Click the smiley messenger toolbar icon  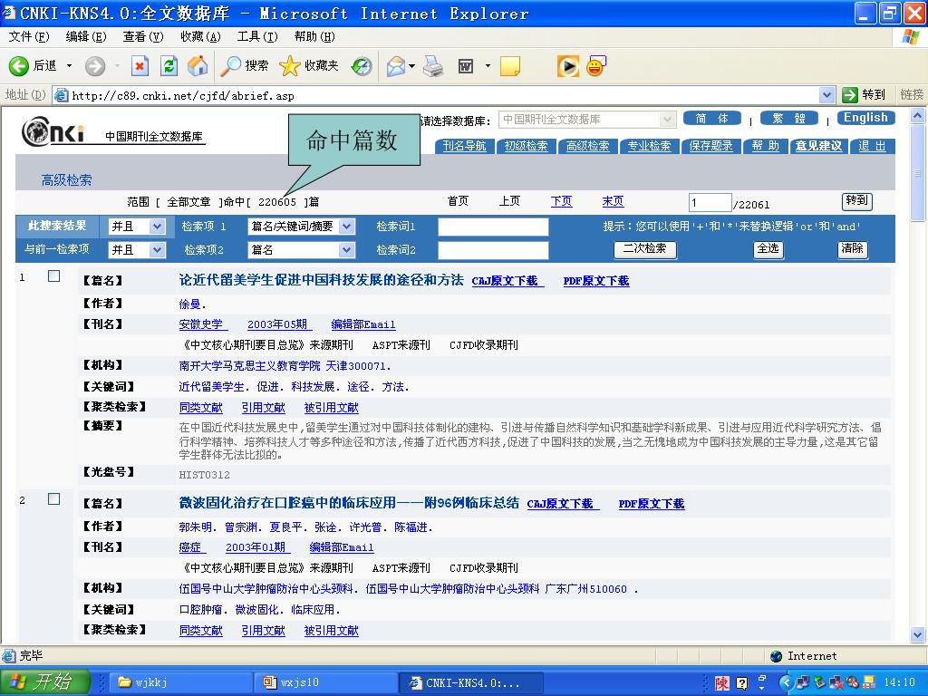[x=596, y=65]
